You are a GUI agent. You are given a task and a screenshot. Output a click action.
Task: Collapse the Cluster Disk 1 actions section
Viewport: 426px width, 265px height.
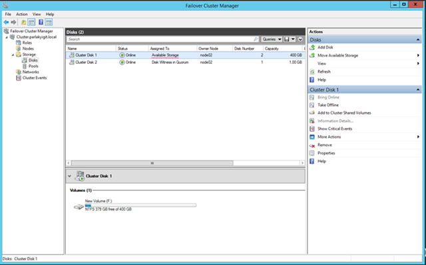pos(418,90)
